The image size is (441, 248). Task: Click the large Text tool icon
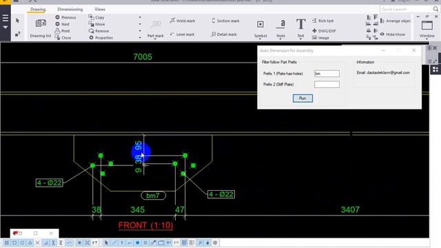pyautogui.click(x=300, y=24)
